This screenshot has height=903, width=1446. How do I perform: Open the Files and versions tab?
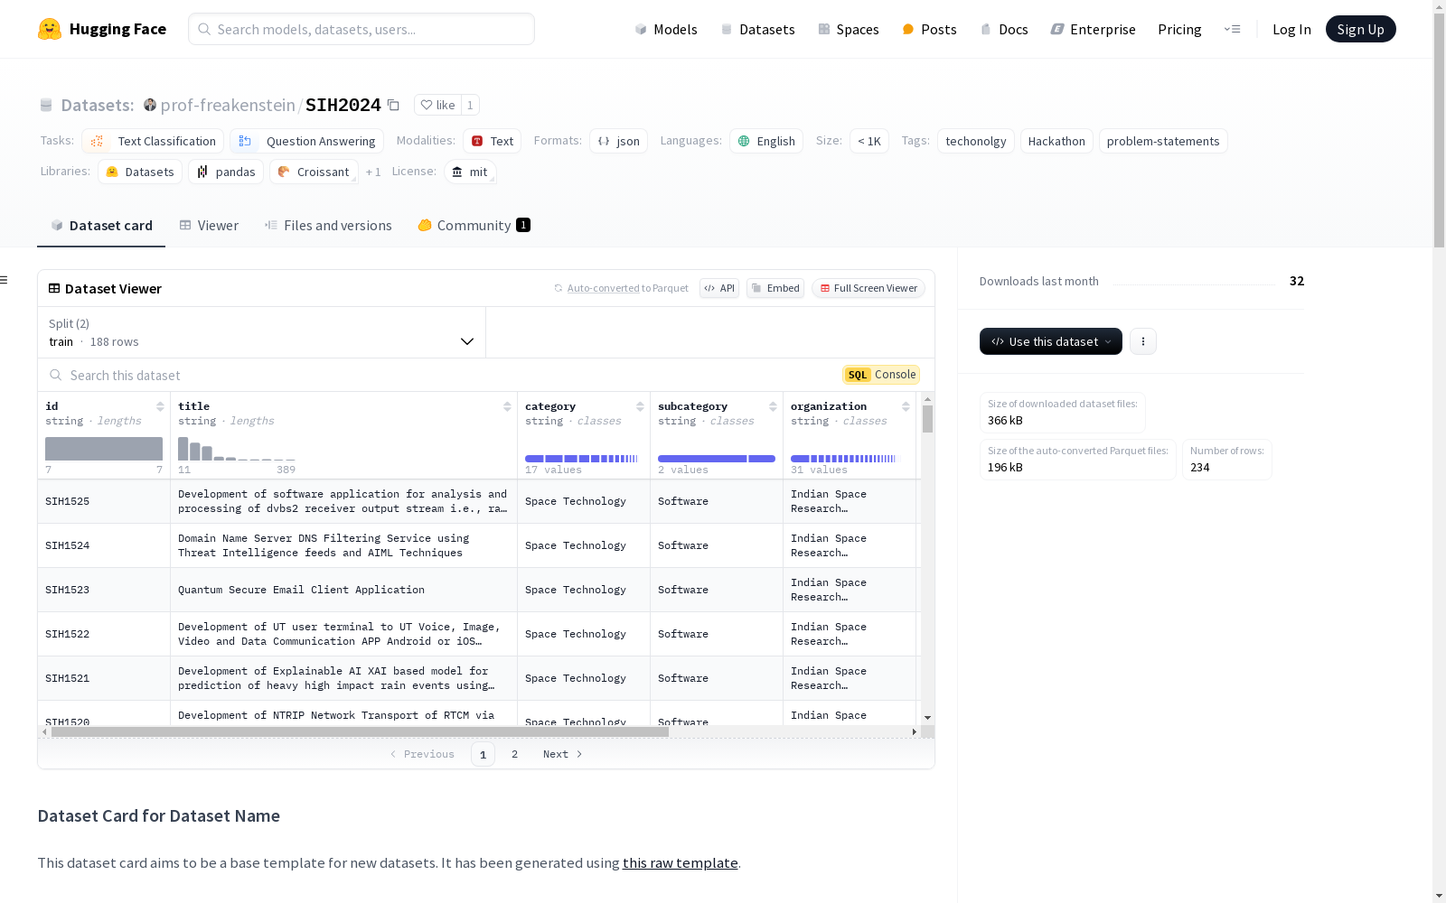click(328, 226)
